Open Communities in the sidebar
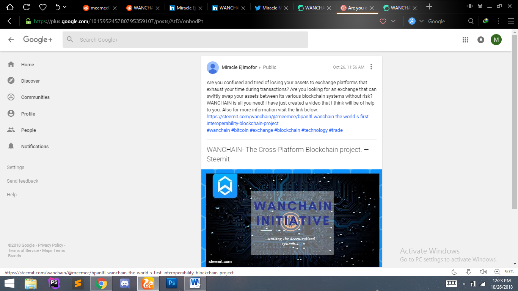The height and width of the screenshot is (291, 518). pos(36,97)
